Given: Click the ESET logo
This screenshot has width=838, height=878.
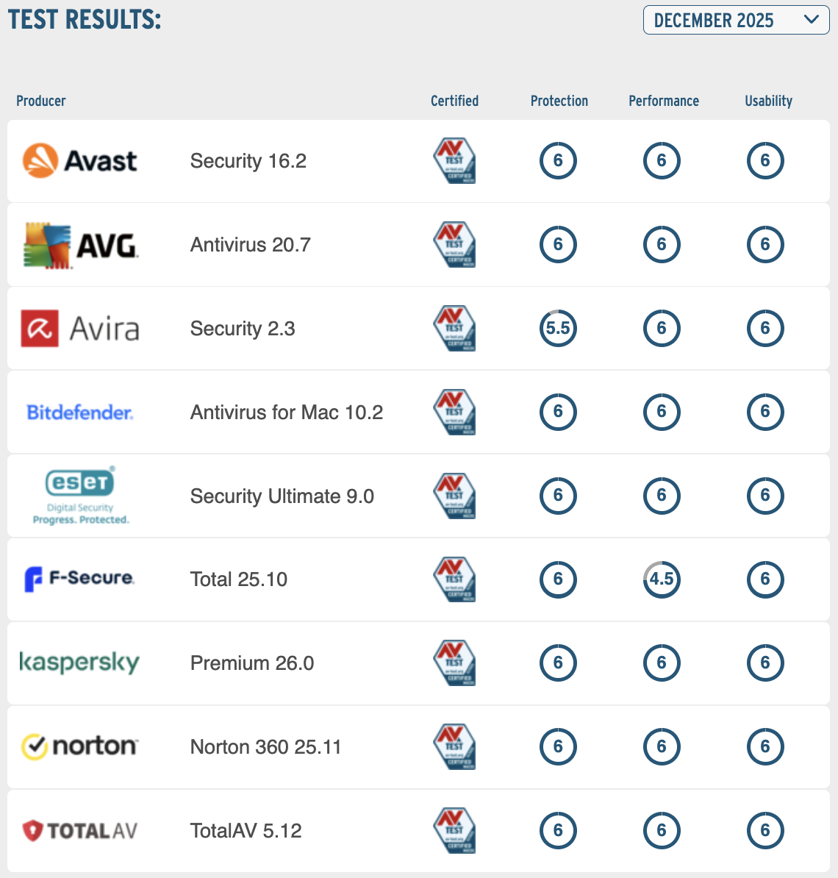Looking at the screenshot, I should (x=81, y=495).
